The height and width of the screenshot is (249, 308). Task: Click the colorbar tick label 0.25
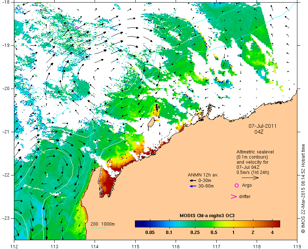[195, 233]
